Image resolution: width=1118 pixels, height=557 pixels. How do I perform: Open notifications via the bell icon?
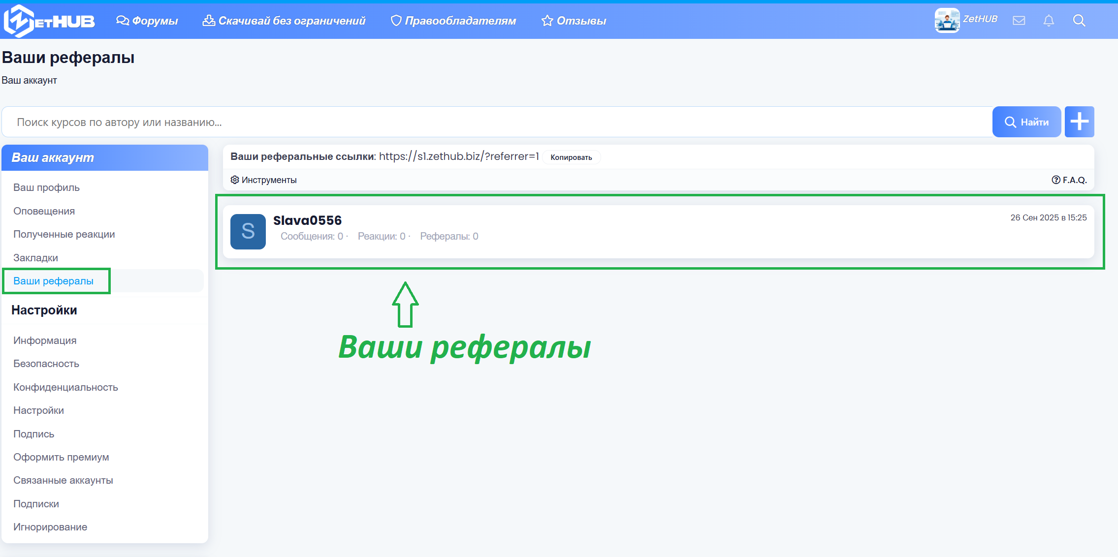[1049, 20]
